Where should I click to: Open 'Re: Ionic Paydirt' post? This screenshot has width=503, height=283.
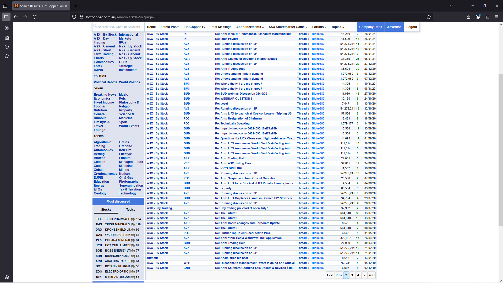226,39
